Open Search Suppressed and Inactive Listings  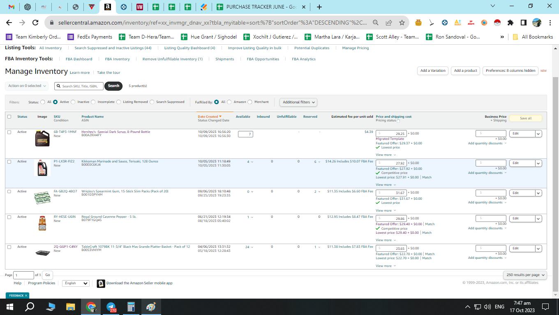point(113,48)
